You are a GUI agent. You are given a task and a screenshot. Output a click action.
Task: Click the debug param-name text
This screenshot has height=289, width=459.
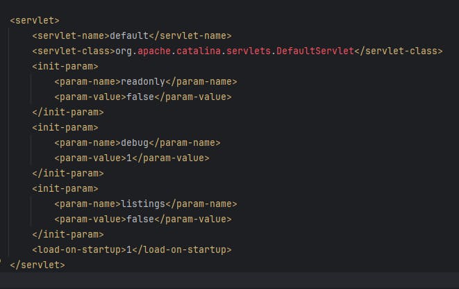135,143
